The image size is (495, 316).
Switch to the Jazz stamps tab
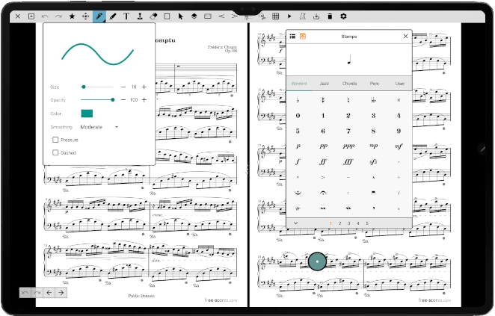[323, 84]
